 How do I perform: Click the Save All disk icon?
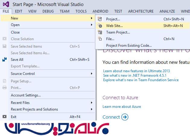(5, 60)
